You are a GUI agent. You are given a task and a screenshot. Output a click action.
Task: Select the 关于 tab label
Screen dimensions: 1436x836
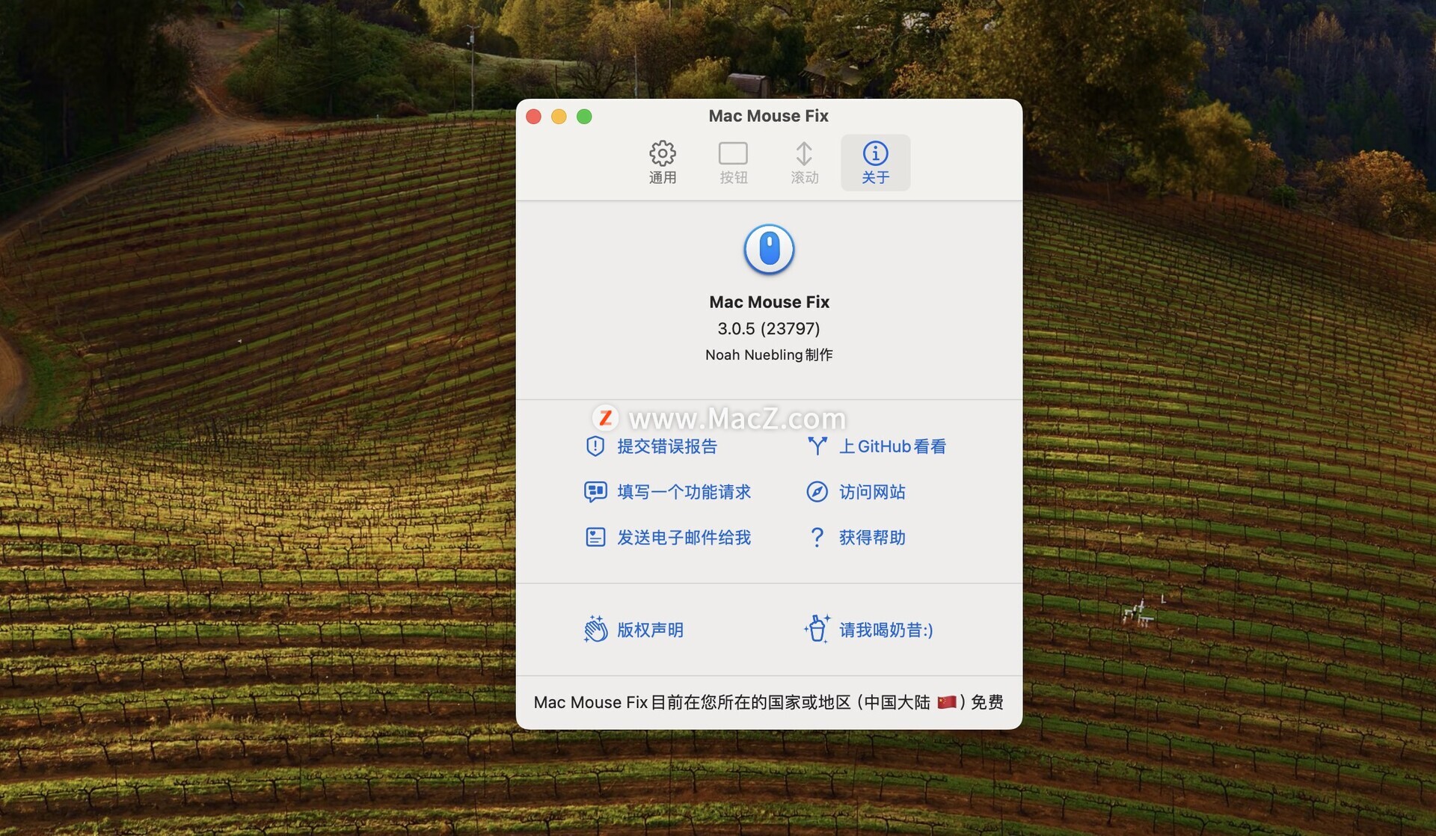point(876,178)
